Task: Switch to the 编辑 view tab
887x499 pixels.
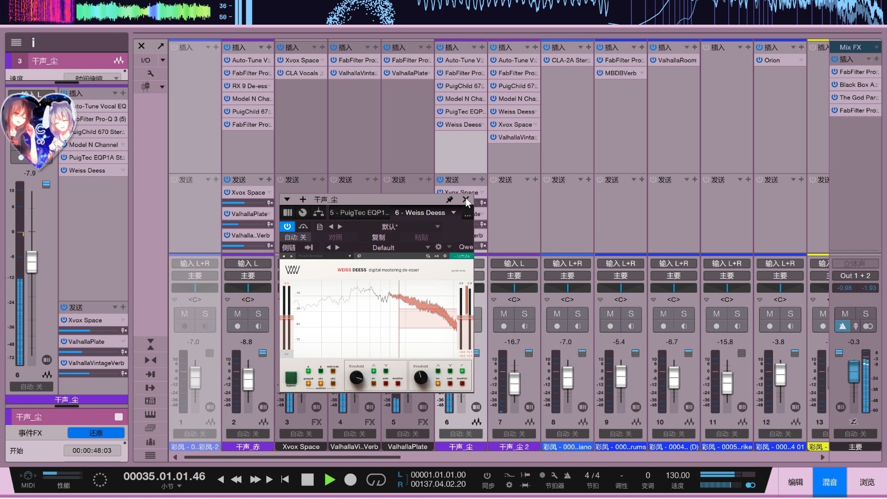Action: click(796, 482)
